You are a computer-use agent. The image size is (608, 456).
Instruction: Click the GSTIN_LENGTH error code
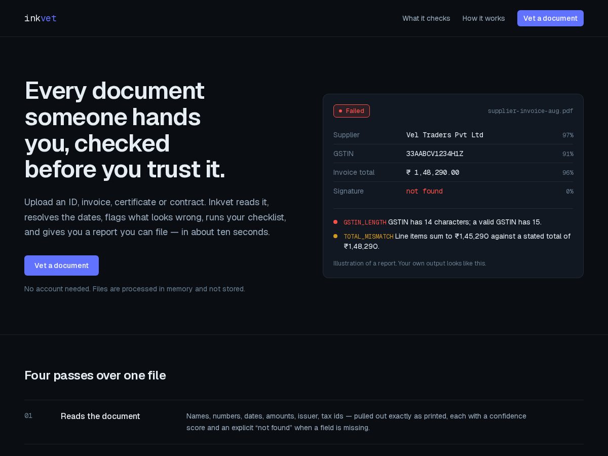365,222
